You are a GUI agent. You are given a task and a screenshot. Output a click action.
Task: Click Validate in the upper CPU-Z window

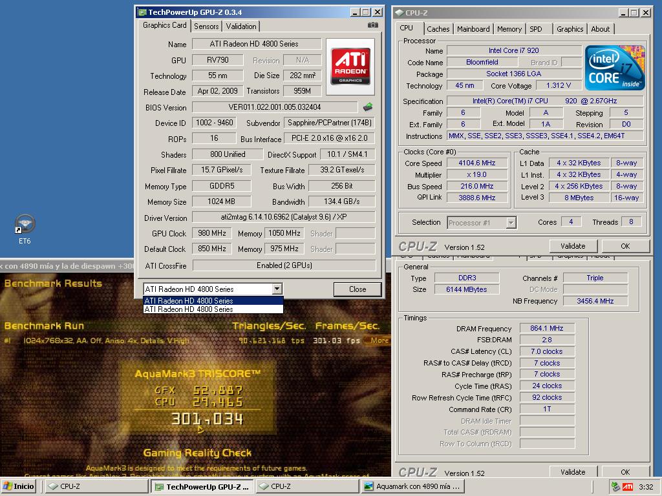click(573, 246)
